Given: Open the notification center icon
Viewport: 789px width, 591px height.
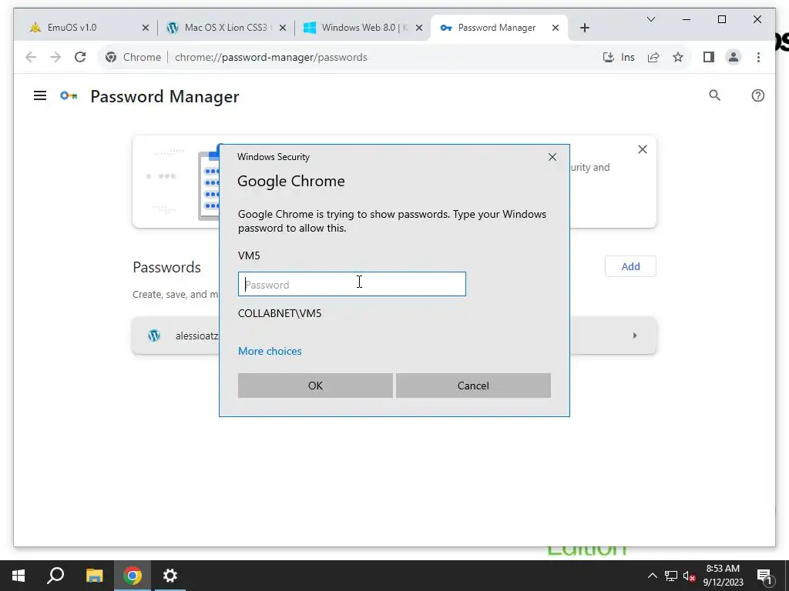Looking at the screenshot, I should click(764, 576).
